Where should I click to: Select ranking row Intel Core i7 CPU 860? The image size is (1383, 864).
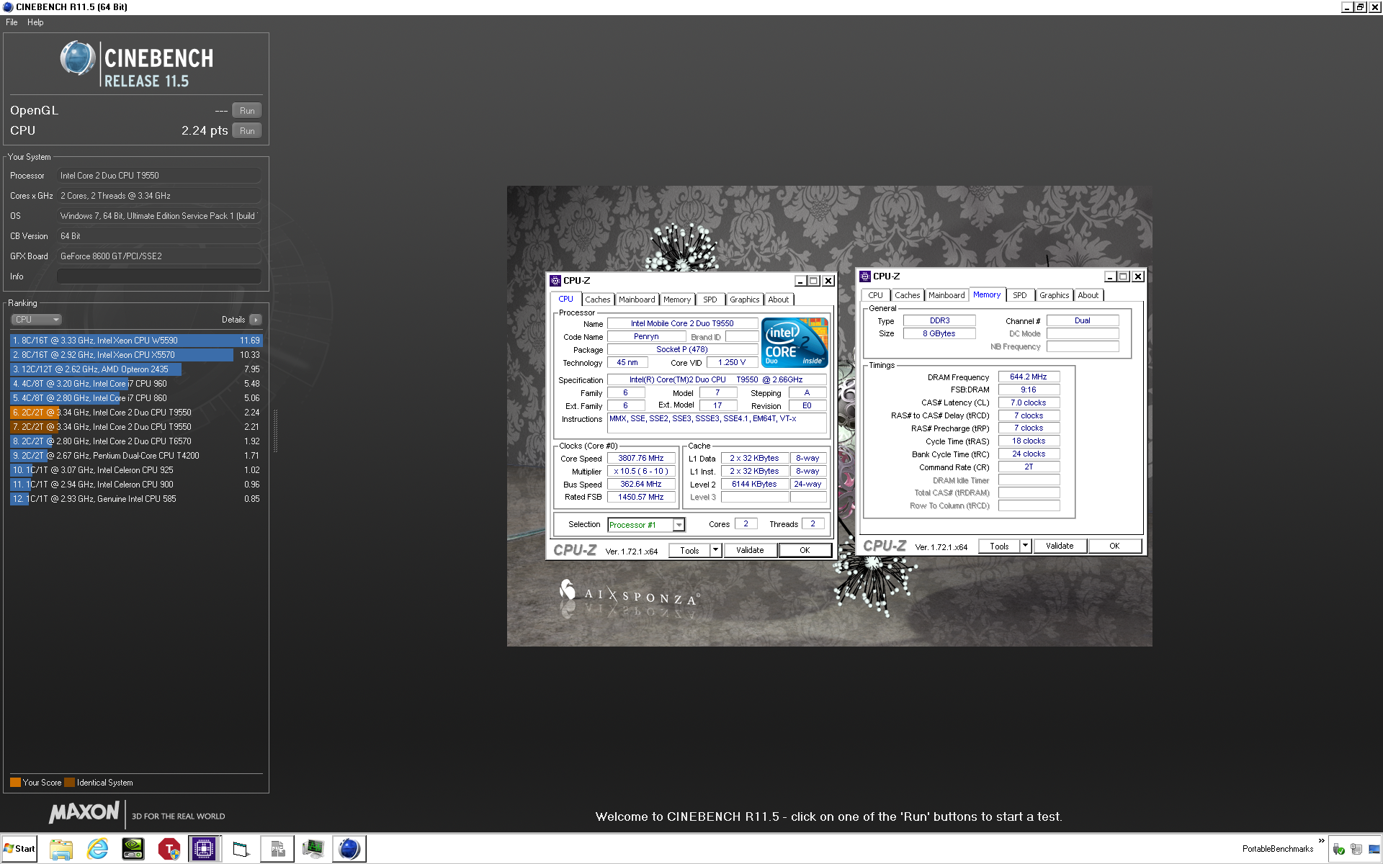click(x=136, y=398)
